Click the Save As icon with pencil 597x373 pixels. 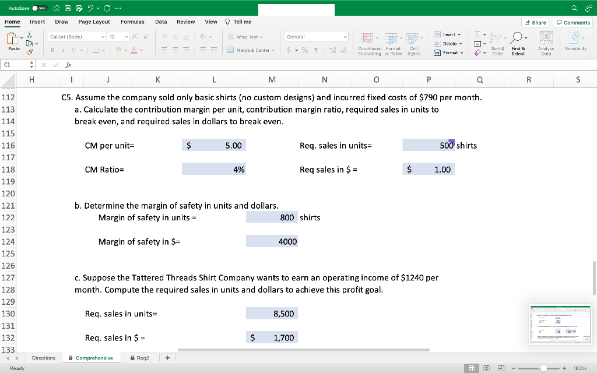(79, 8)
